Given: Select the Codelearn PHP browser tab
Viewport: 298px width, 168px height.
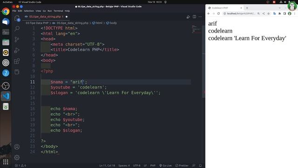Looking at the screenshot, I should 224,8.
